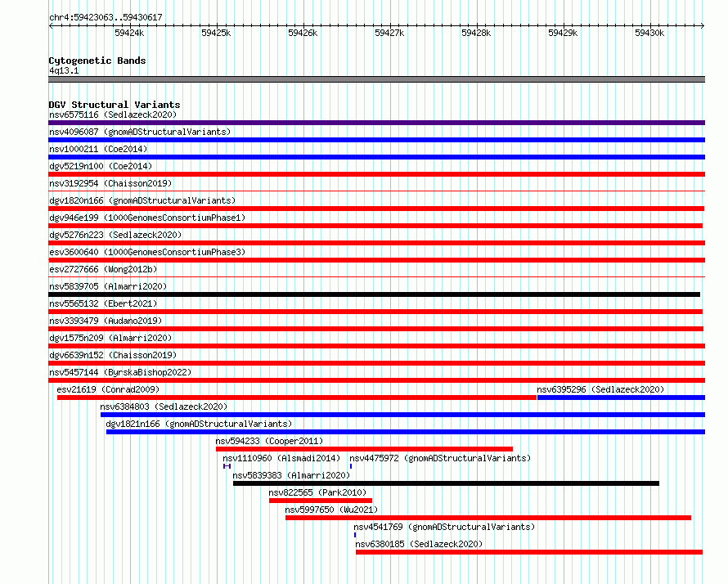Click the small purple marker under nsv1110960
Viewport: 728px width, 584px height.
227,466
